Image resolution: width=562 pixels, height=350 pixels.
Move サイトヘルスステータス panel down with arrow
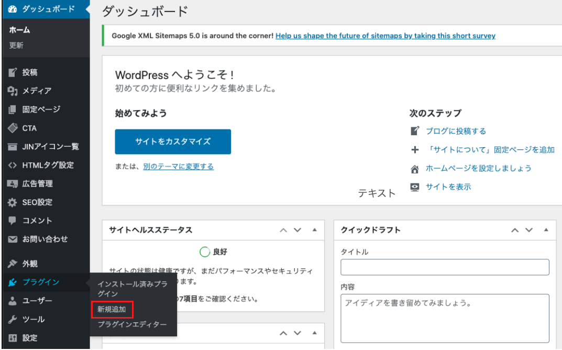click(x=297, y=230)
